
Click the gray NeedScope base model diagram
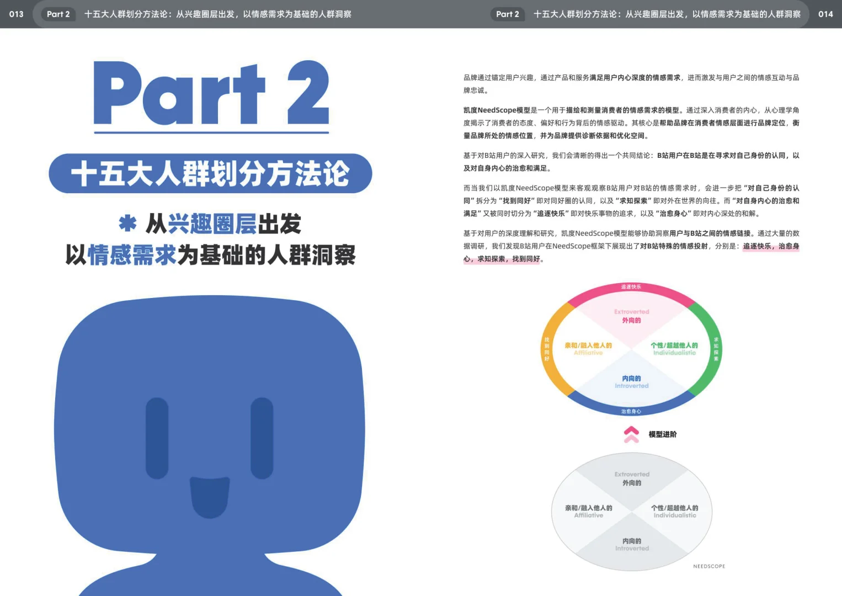coord(631,510)
